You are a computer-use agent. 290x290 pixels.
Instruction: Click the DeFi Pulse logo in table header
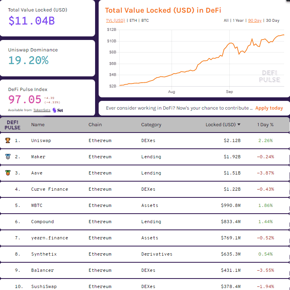pyautogui.click(x=13, y=125)
